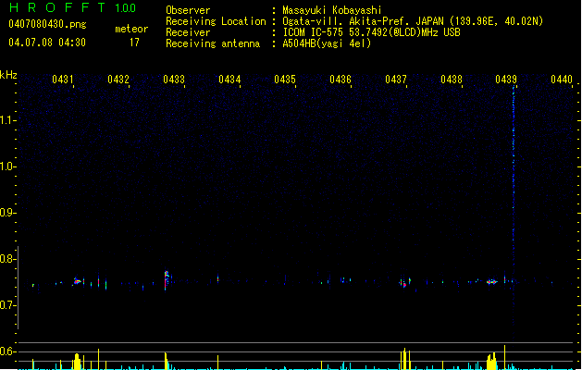Click the Receiving Location label
The height and width of the screenshot is (370, 582).
pyautogui.click(x=216, y=21)
